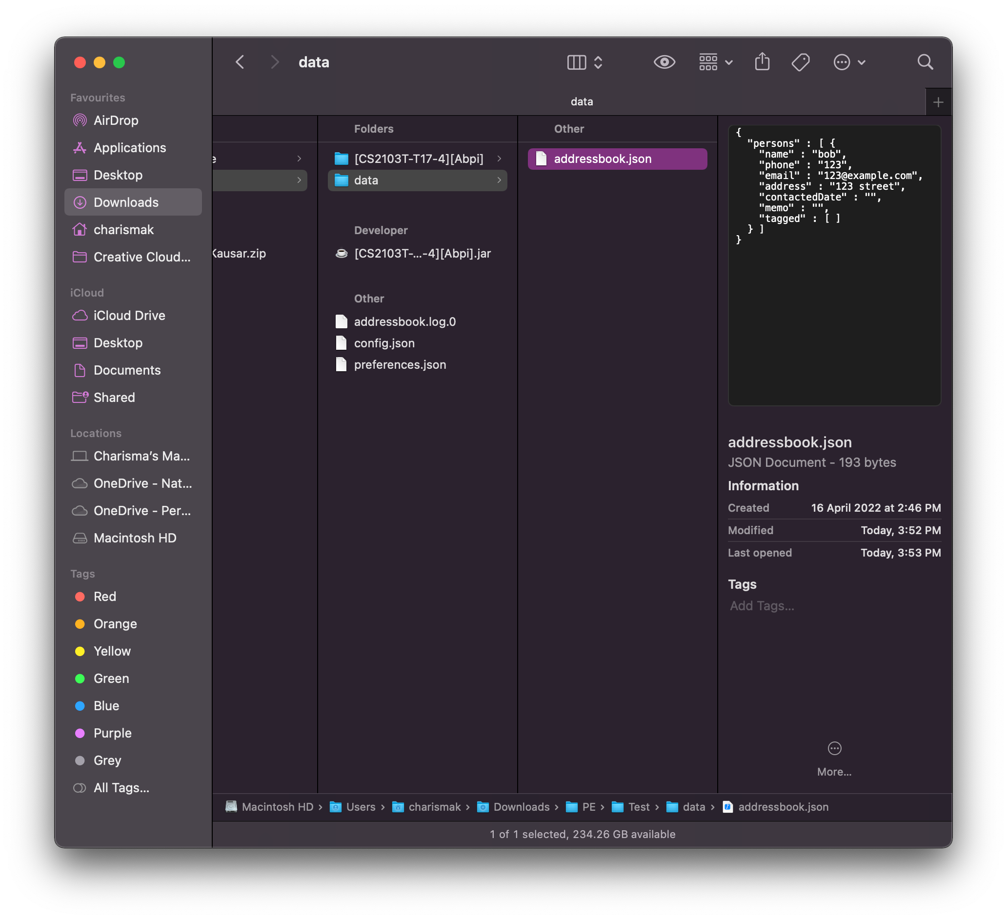Viewport: 1007px width, 920px height.
Task: Open AirDrop in the sidebar
Action: 115,120
